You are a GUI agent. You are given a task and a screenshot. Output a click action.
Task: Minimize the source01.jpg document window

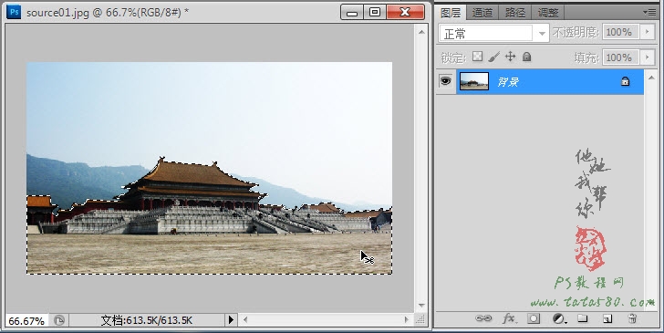click(x=352, y=12)
